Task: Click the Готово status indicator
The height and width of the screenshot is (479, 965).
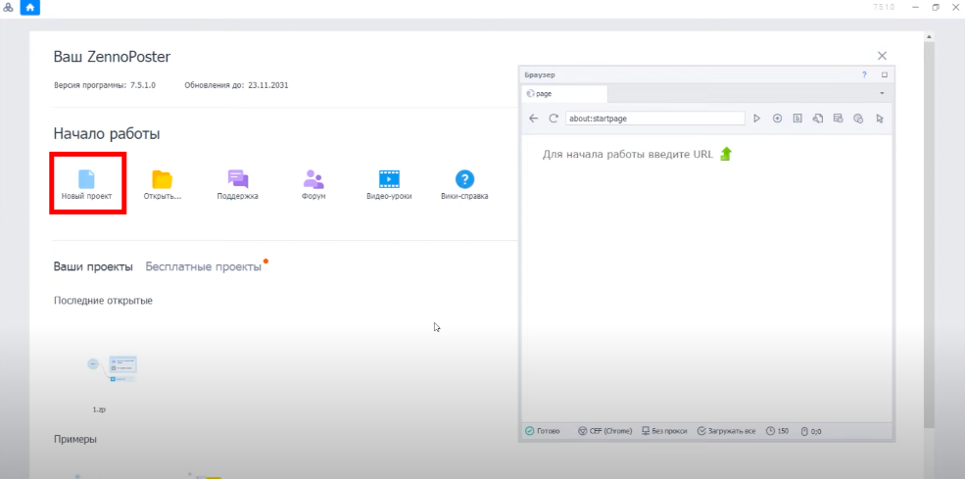Action: (542, 431)
